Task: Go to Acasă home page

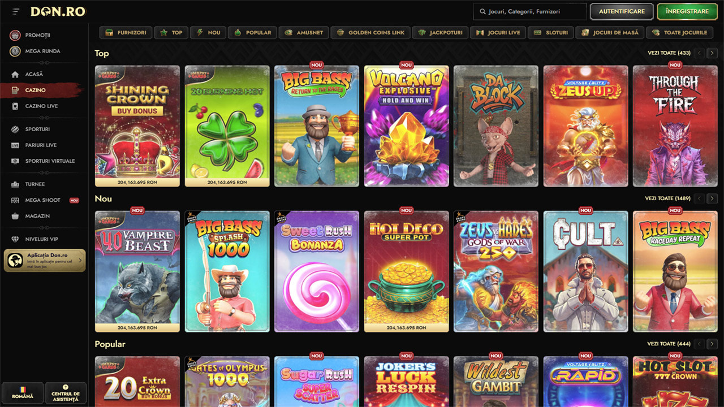Action: point(34,74)
